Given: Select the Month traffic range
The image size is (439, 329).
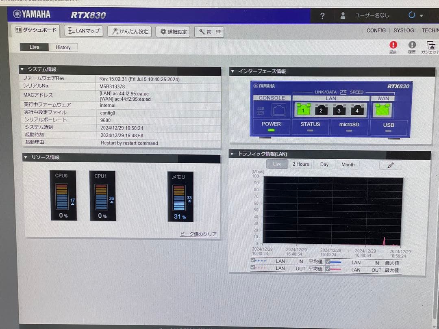Looking at the screenshot, I should click(x=348, y=165).
